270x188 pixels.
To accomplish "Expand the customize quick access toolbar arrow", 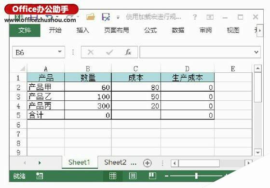I will 118,17.
